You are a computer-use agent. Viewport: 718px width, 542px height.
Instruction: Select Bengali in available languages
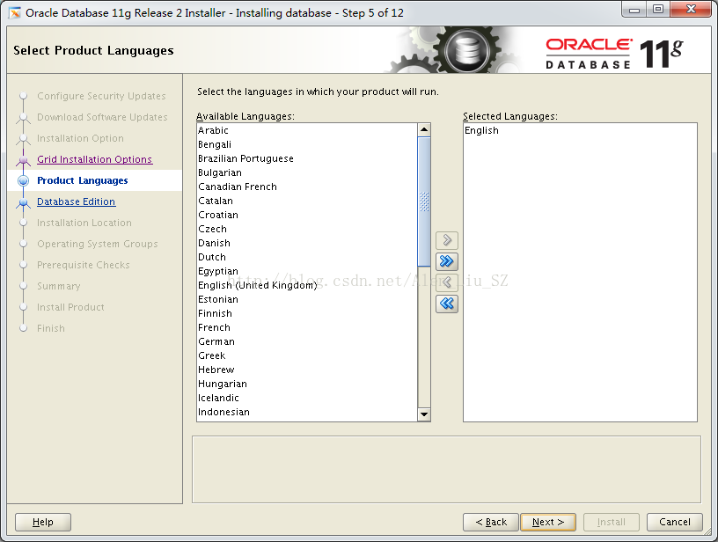(x=307, y=144)
